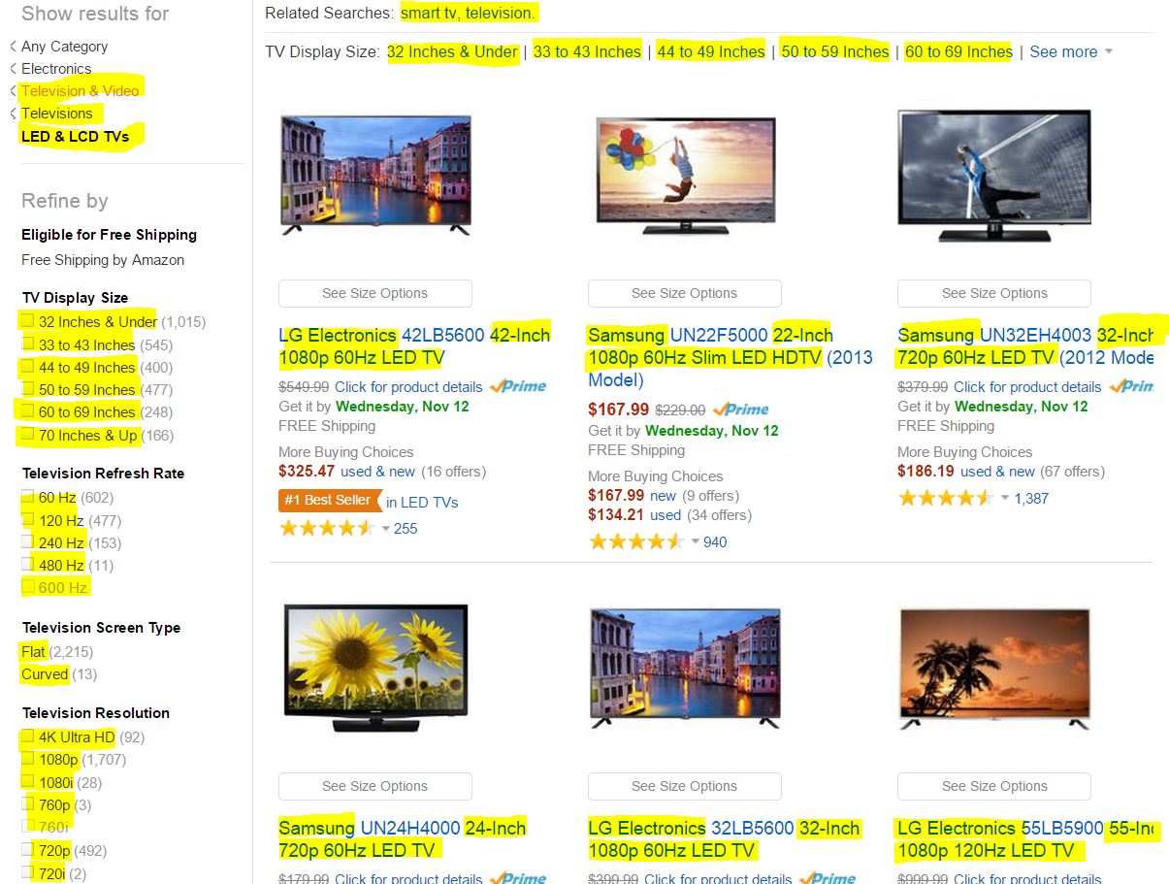Check the 120 Hz refresh rate box

28,520
